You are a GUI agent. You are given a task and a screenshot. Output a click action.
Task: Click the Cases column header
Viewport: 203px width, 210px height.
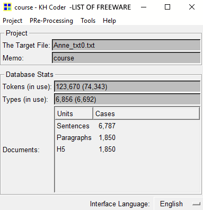coord(146,113)
